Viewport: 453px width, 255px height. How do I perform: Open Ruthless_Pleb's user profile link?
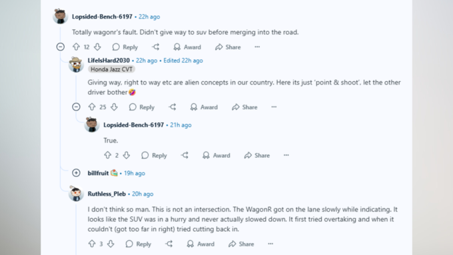coord(107,194)
